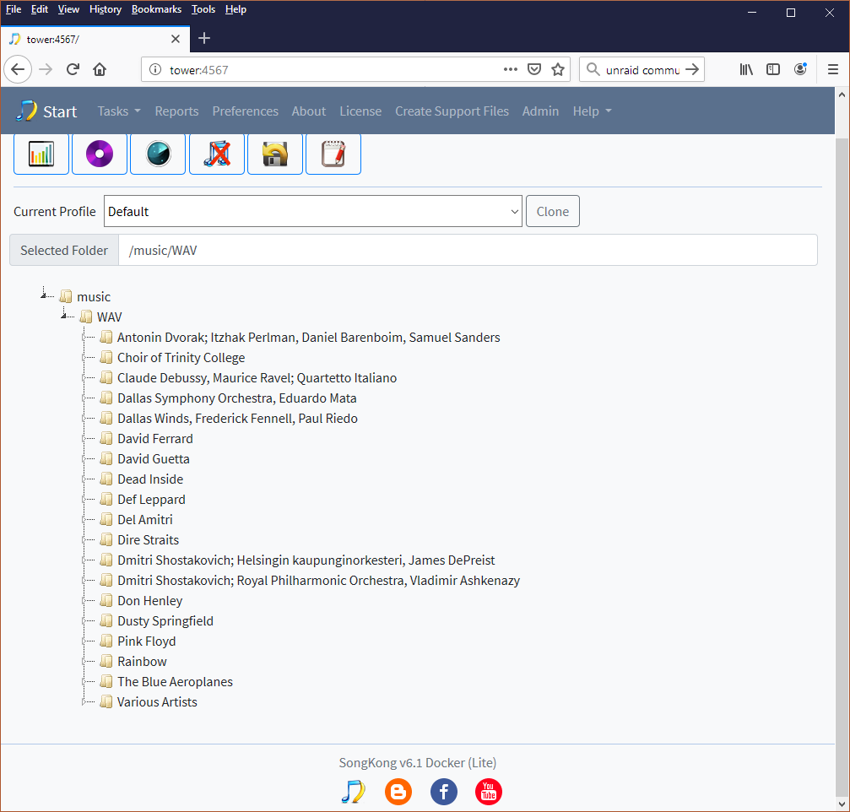
Task: Click the Clone profile button
Action: pos(552,211)
